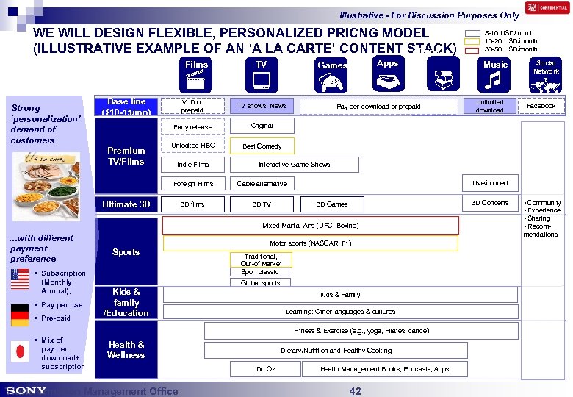573x397 pixels.
Task: Click the Original TV box
Action: click(x=262, y=126)
